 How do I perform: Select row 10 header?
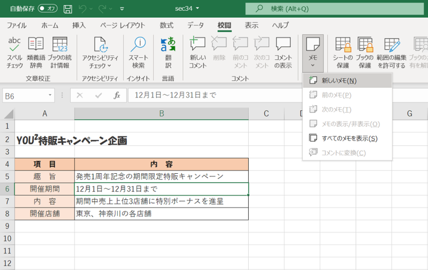7,238
